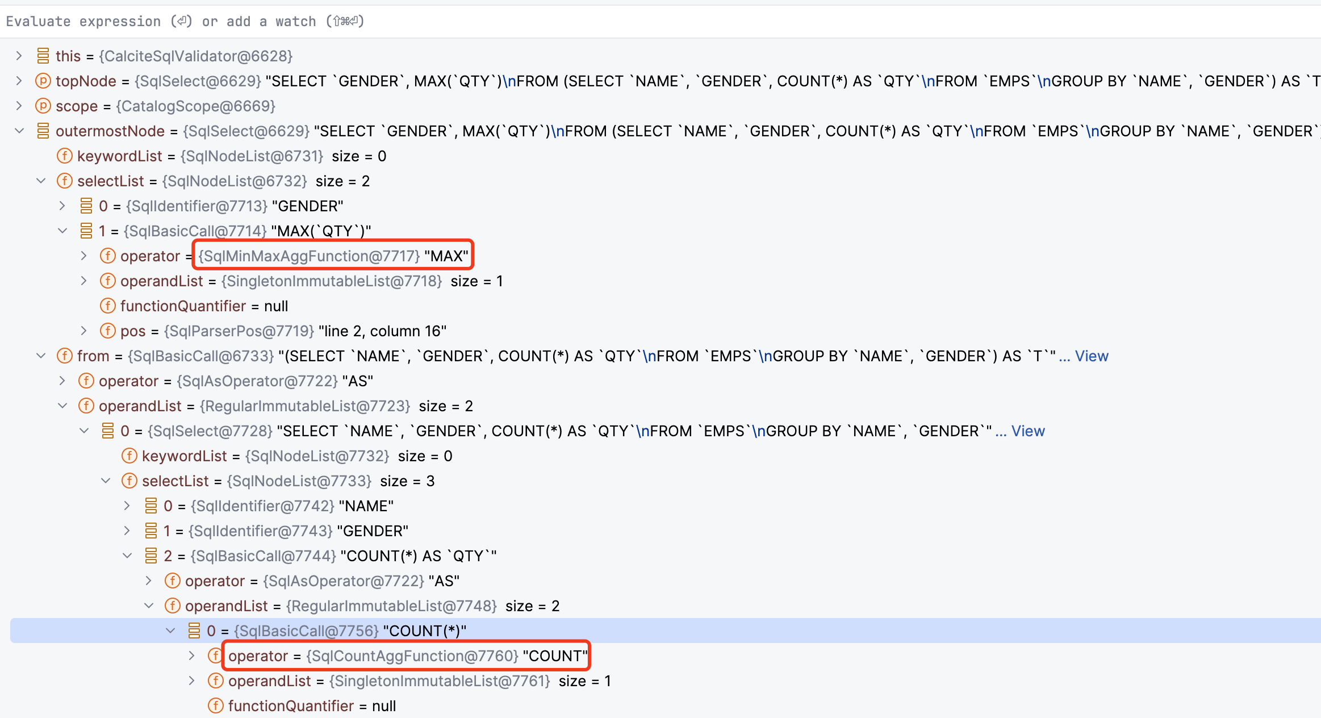Screen dimensions: 1321x718
Task: Collapse the 'from' SqlBasicCall@6733 node
Action: (x=41, y=356)
